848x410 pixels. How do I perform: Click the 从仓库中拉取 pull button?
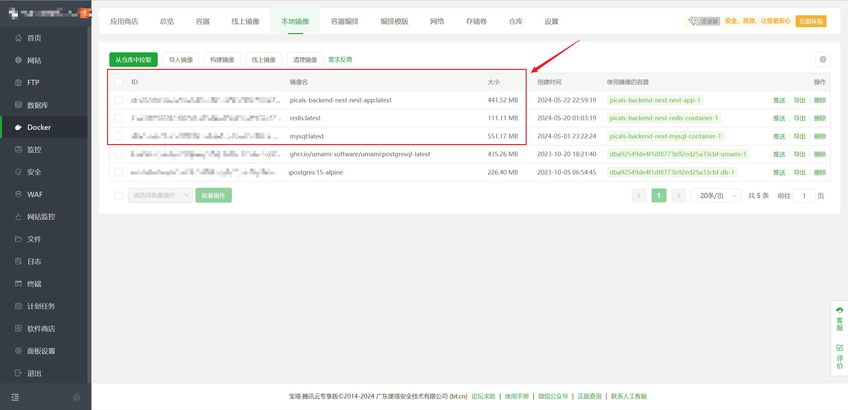(133, 60)
